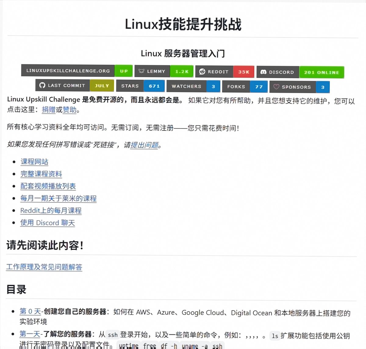Click the Lemmy 1.2K badge
The image size is (366, 349).
click(x=164, y=71)
